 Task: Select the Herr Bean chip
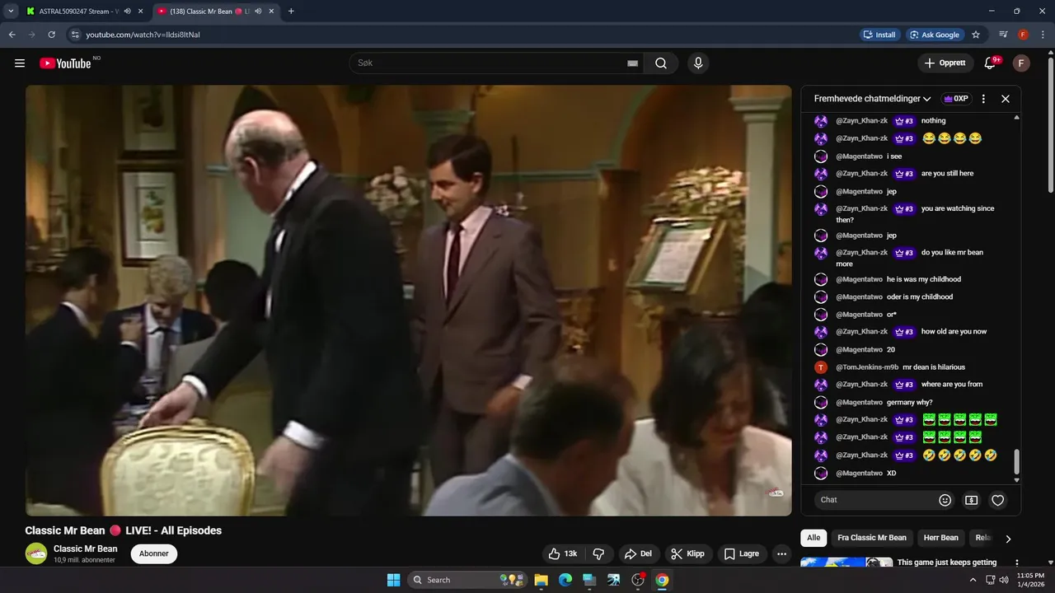coord(940,538)
